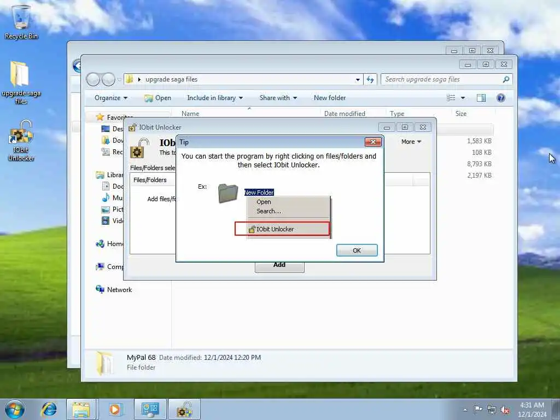The height and width of the screenshot is (420, 560).
Task: Select Homegroup in navigation pane
Action: pyautogui.click(x=109, y=243)
